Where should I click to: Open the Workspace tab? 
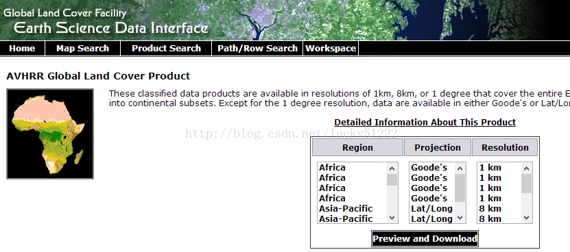(331, 49)
